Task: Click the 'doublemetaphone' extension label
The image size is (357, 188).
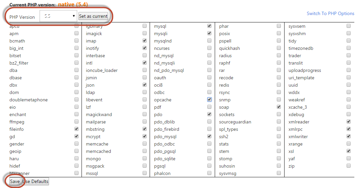Action: coord(29,100)
